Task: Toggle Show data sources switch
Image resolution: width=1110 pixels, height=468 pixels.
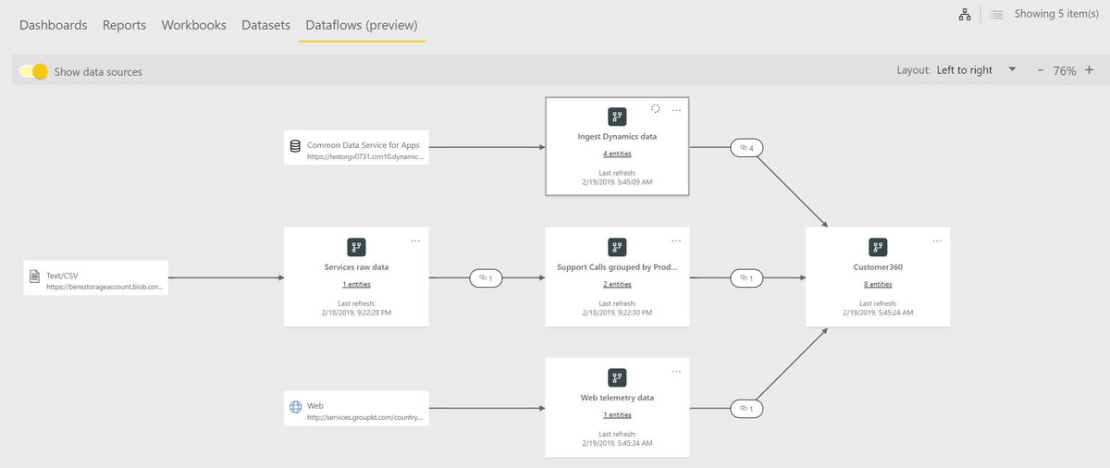Action: [33, 71]
